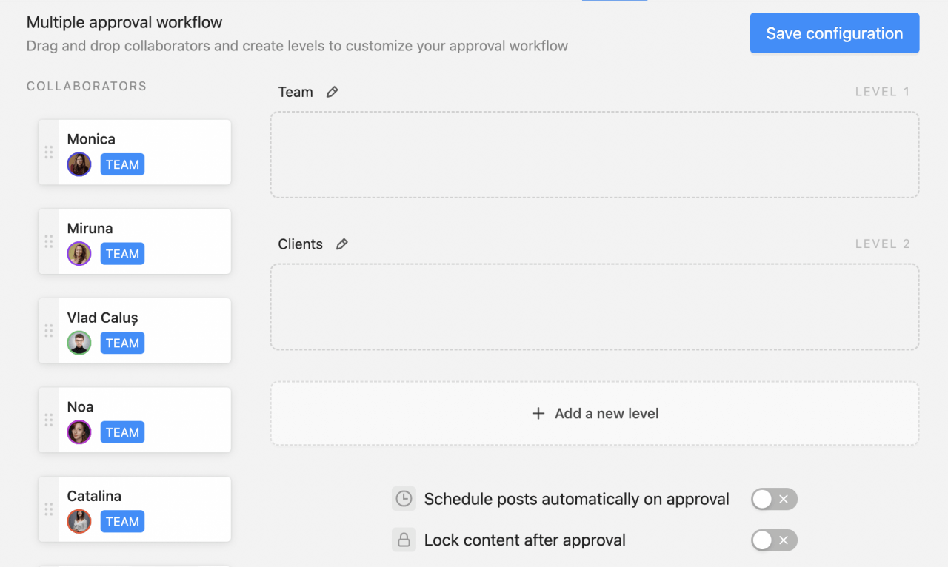Click the drag handle on Miruna's card

coord(49,241)
